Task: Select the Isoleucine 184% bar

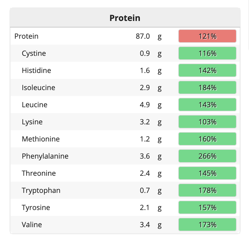Action: [207, 87]
